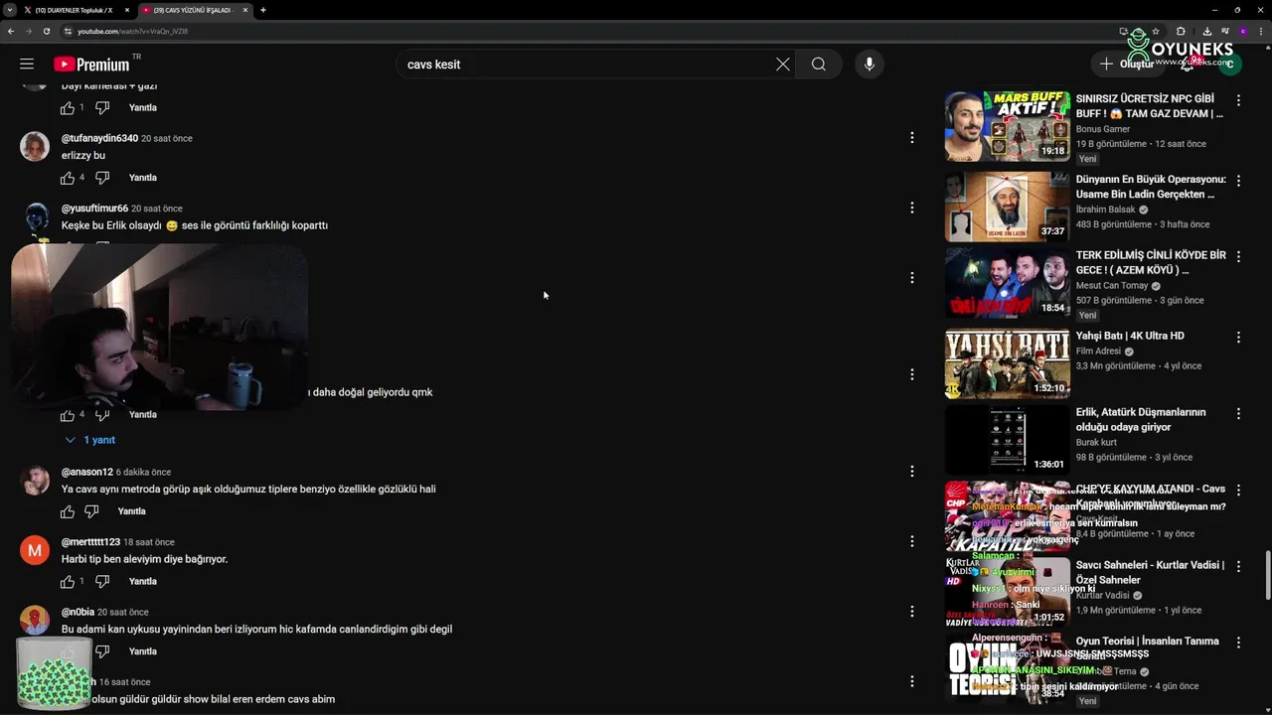Go back with browser back arrow
The image size is (1272, 715).
(x=11, y=31)
